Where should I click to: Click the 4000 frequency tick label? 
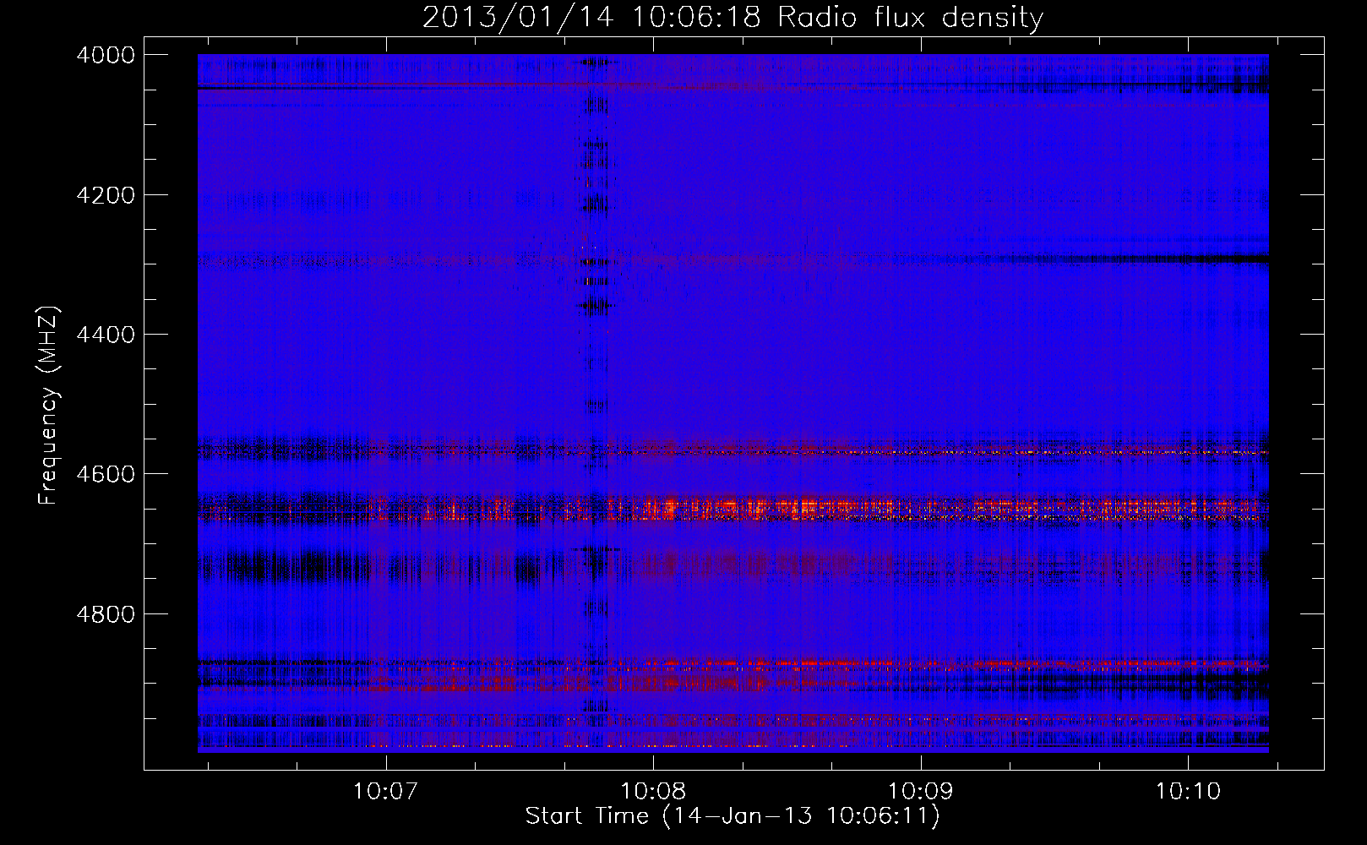tap(106, 55)
